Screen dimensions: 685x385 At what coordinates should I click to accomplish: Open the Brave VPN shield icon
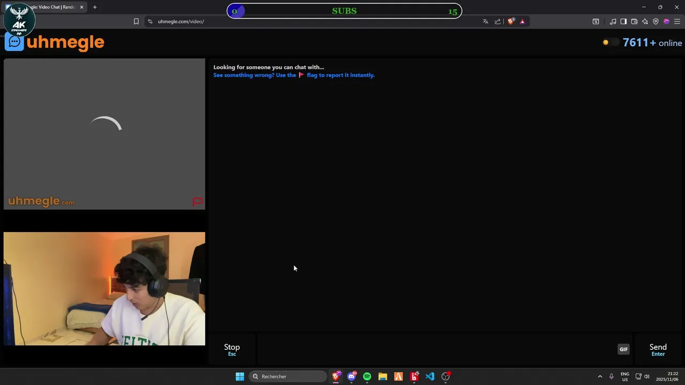(x=656, y=21)
